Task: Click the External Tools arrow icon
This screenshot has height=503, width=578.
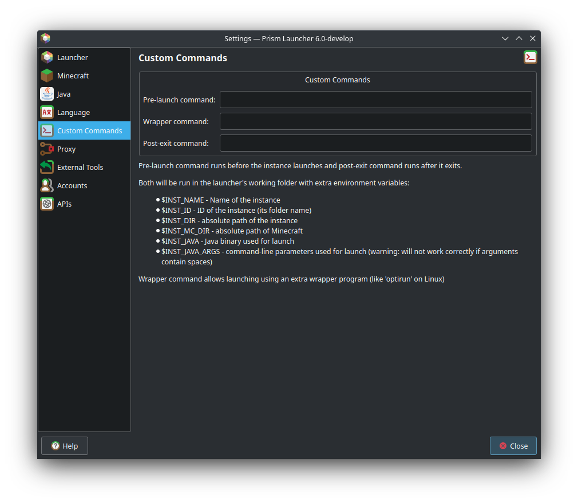Action: pos(47,167)
